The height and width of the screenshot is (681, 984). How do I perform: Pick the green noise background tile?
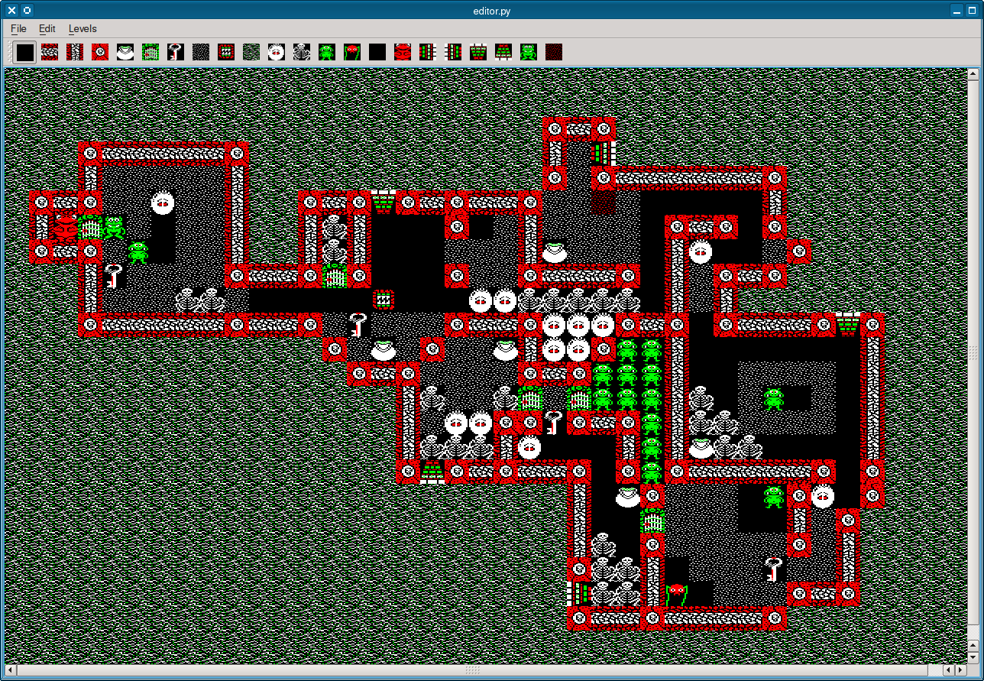(251, 52)
